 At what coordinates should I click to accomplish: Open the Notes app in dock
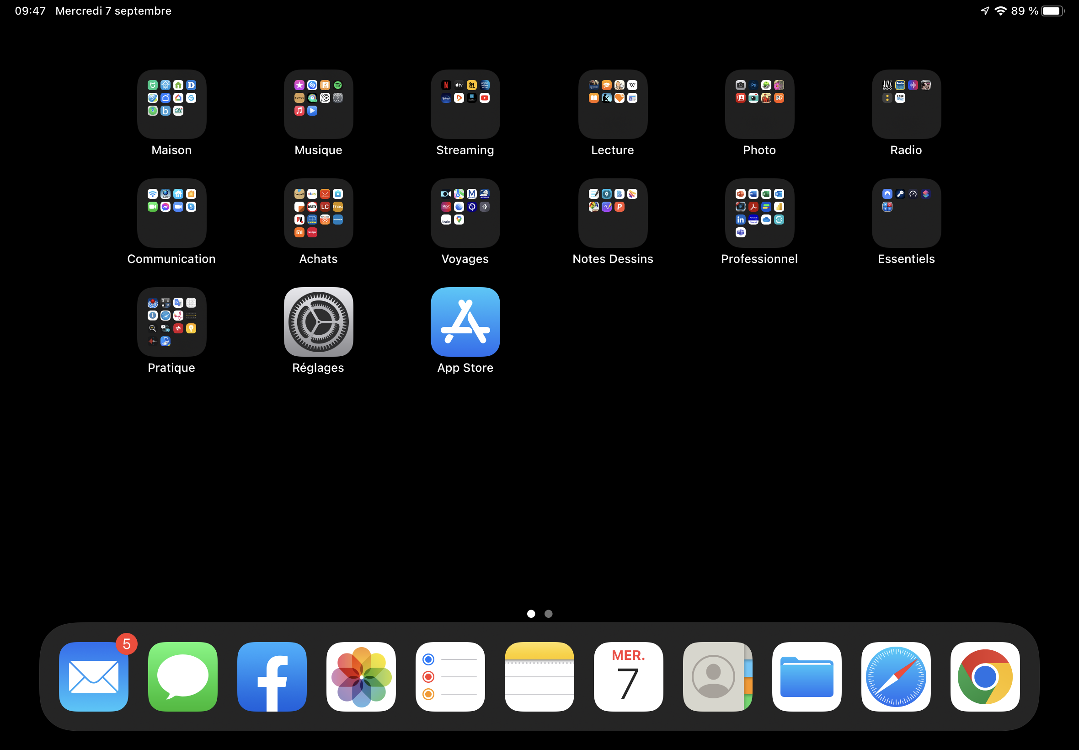tap(539, 676)
